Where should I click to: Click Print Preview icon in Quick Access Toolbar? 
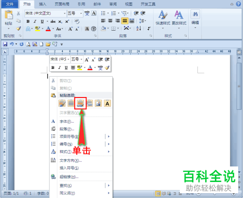pos(28,44)
